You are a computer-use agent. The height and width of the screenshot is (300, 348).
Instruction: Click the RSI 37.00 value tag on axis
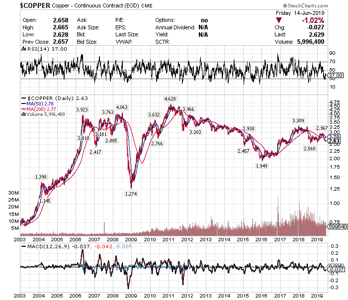click(x=336, y=76)
